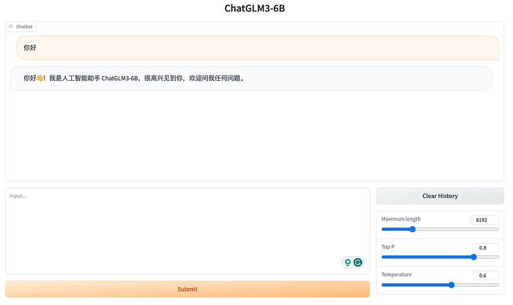Click the Temperature slider handle
Image resolution: width=513 pixels, height=305 pixels.
(451, 284)
